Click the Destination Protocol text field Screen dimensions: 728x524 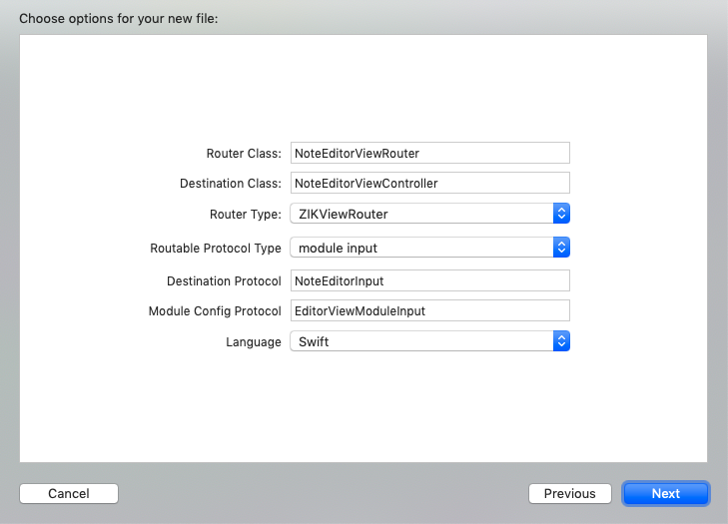pos(430,280)
